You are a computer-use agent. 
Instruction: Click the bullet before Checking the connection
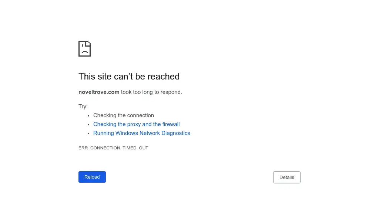[x=89, y=116]
